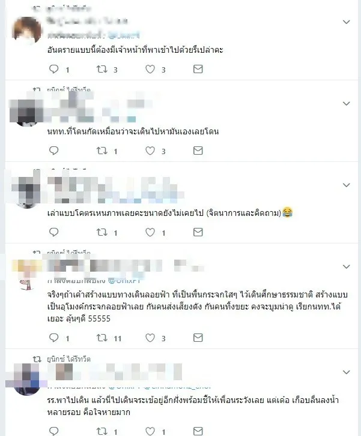Image resolution: width=361 pixels, height=436 pixels.
Task: Open the text of the glass walkway tweet
Action: coord(197,306)
